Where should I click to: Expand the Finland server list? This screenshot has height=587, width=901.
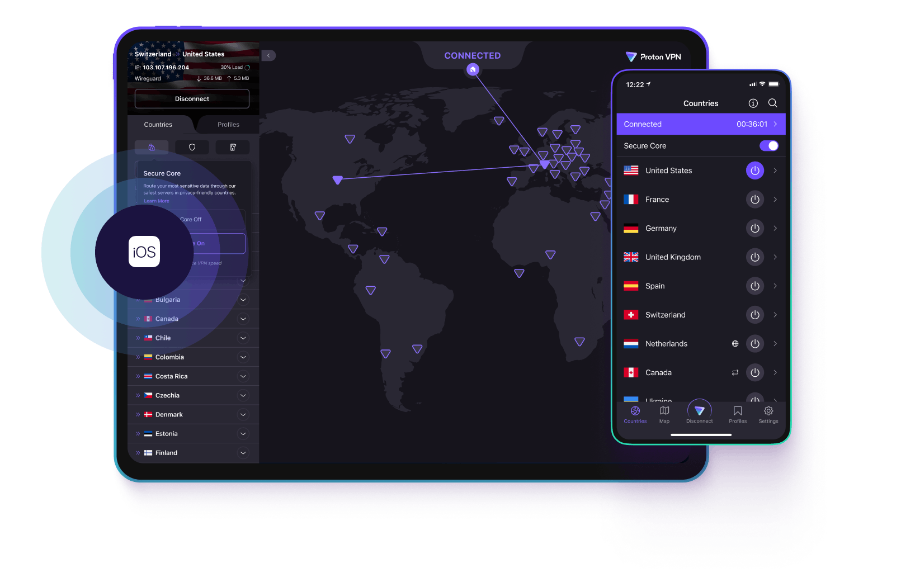click(x=243, y=453)
